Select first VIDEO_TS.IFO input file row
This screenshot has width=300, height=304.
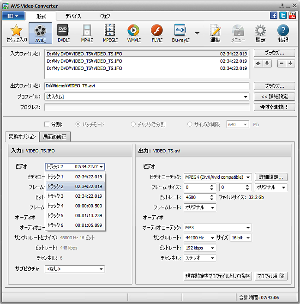pos(147,54)
